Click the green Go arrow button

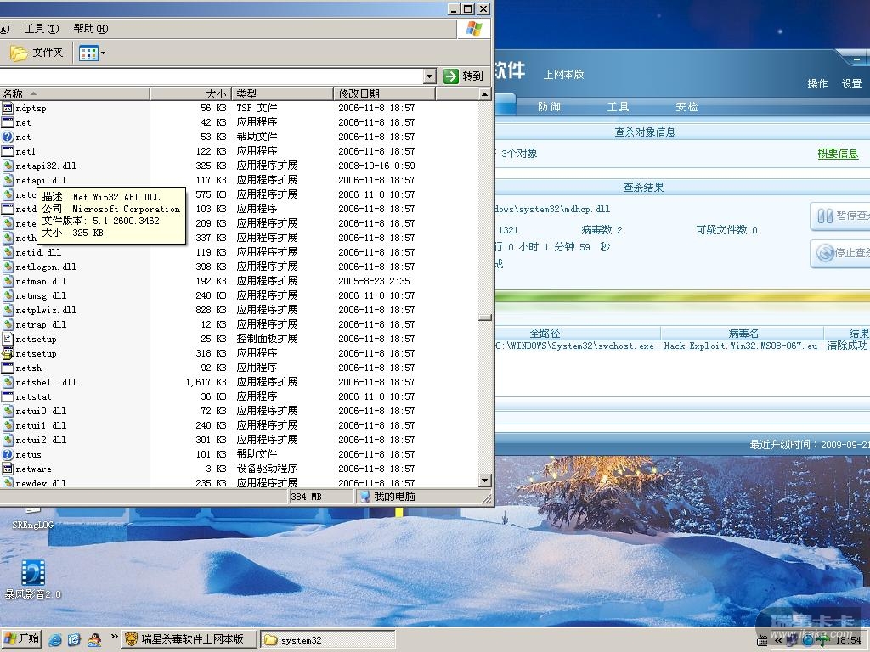[x=450, y=76]
